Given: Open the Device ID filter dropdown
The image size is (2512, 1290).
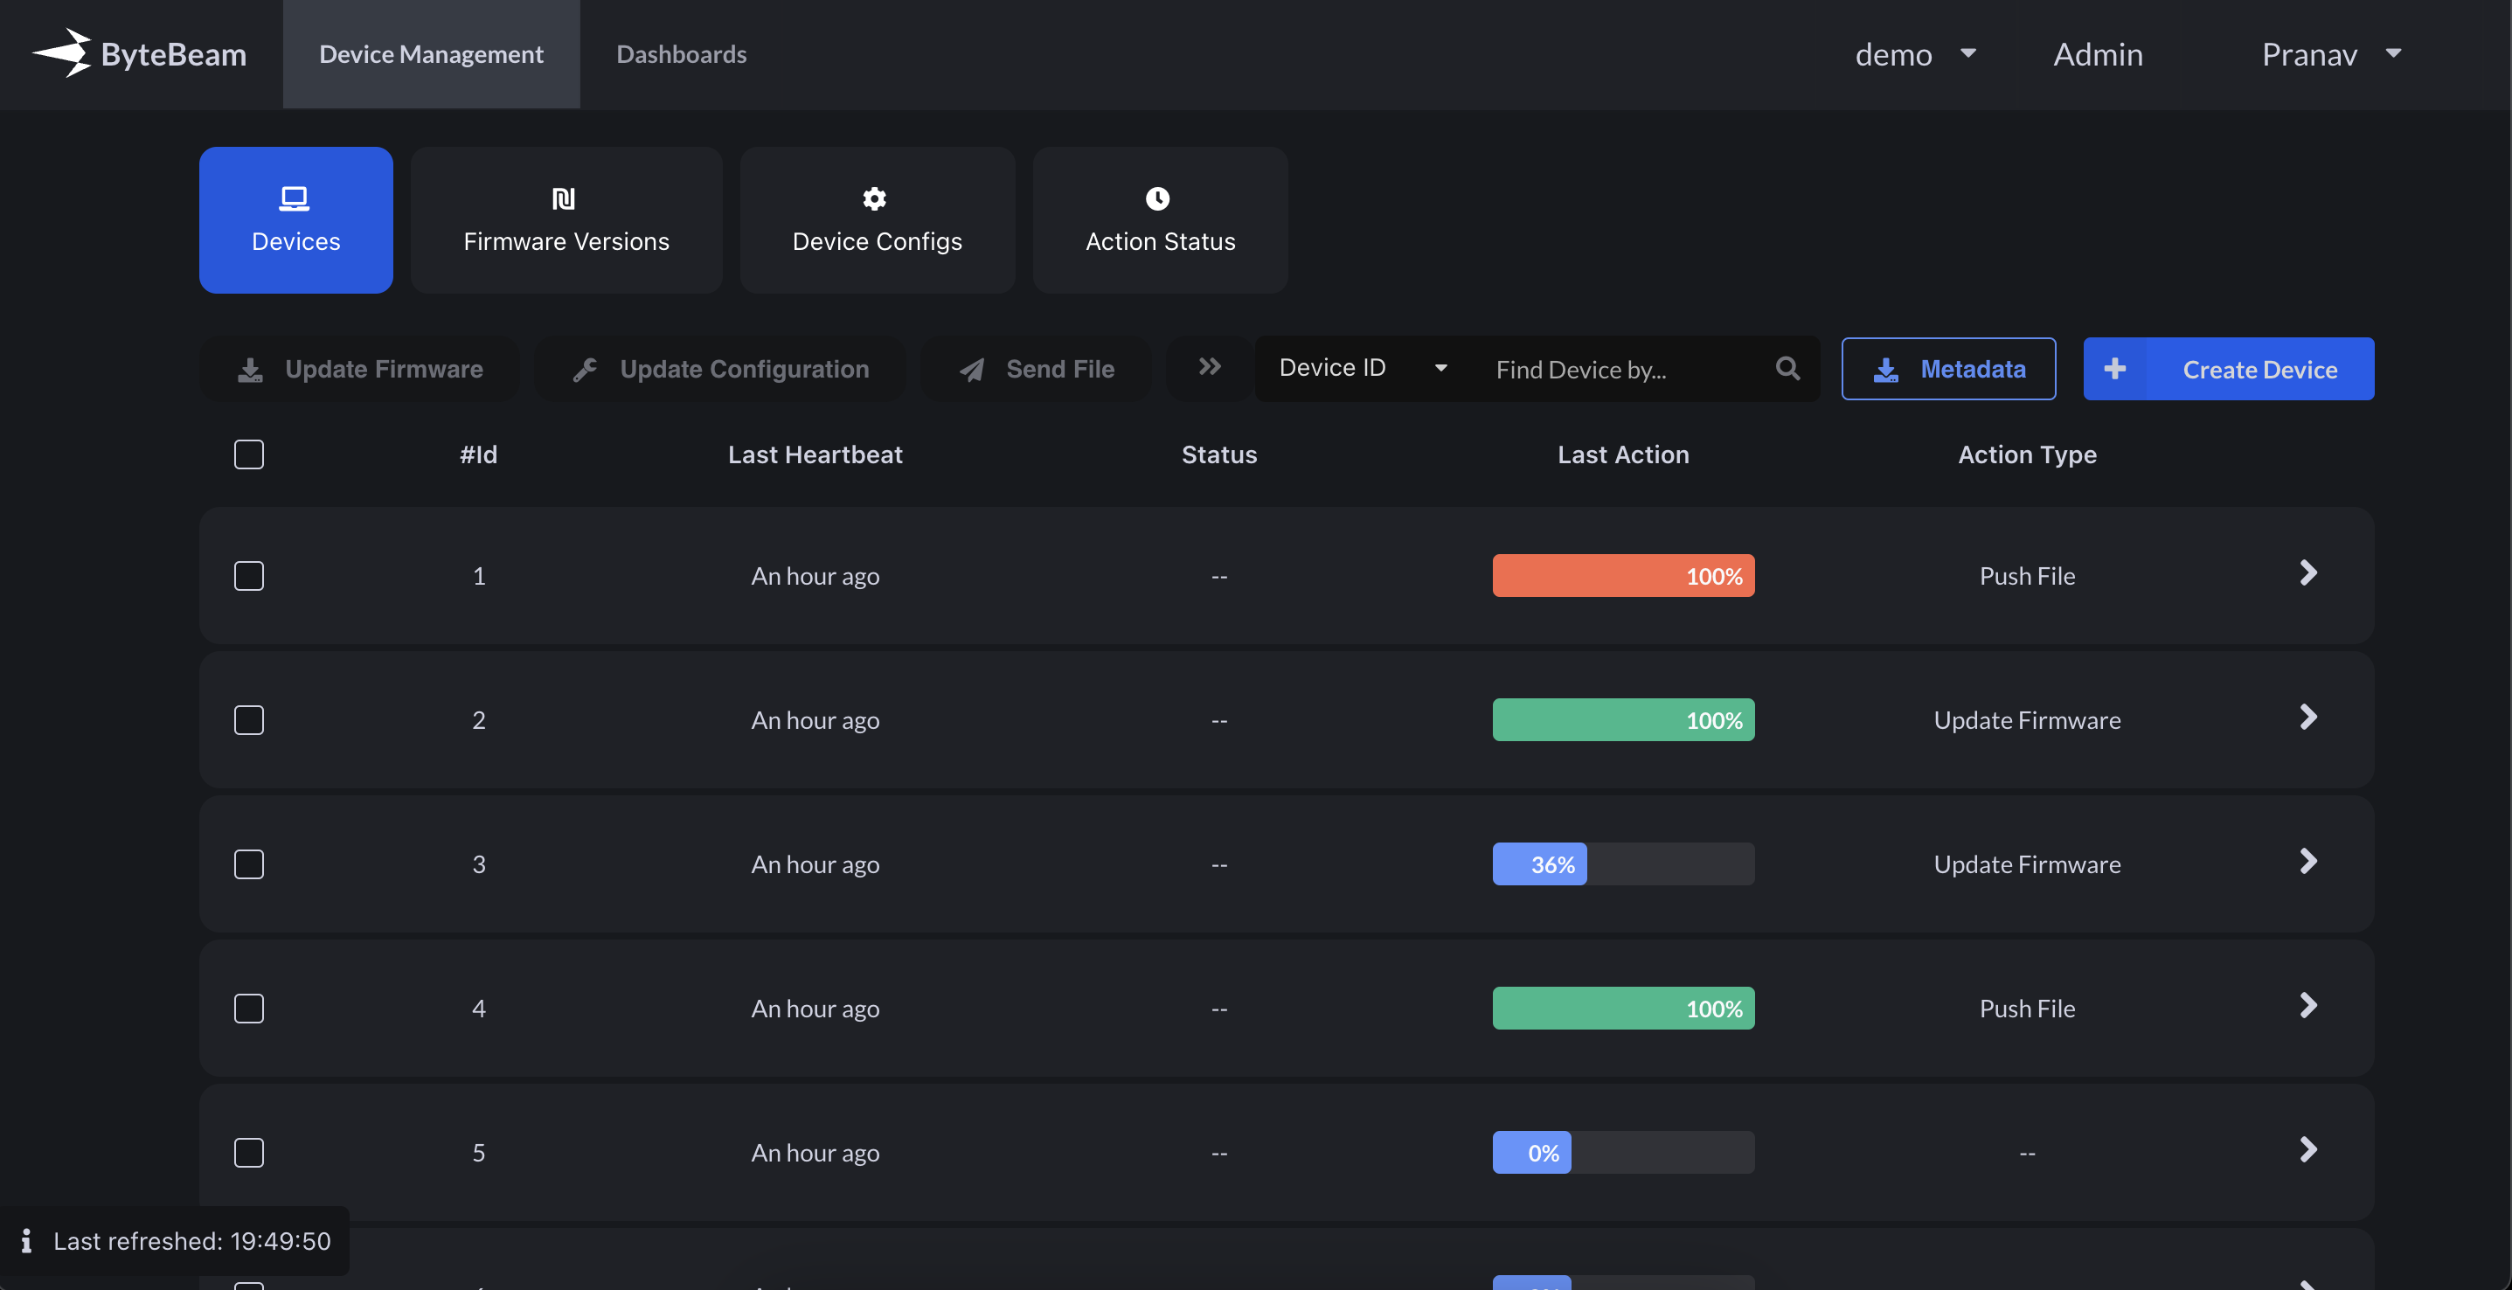Looking at the screenshot, I should 1361,368.
